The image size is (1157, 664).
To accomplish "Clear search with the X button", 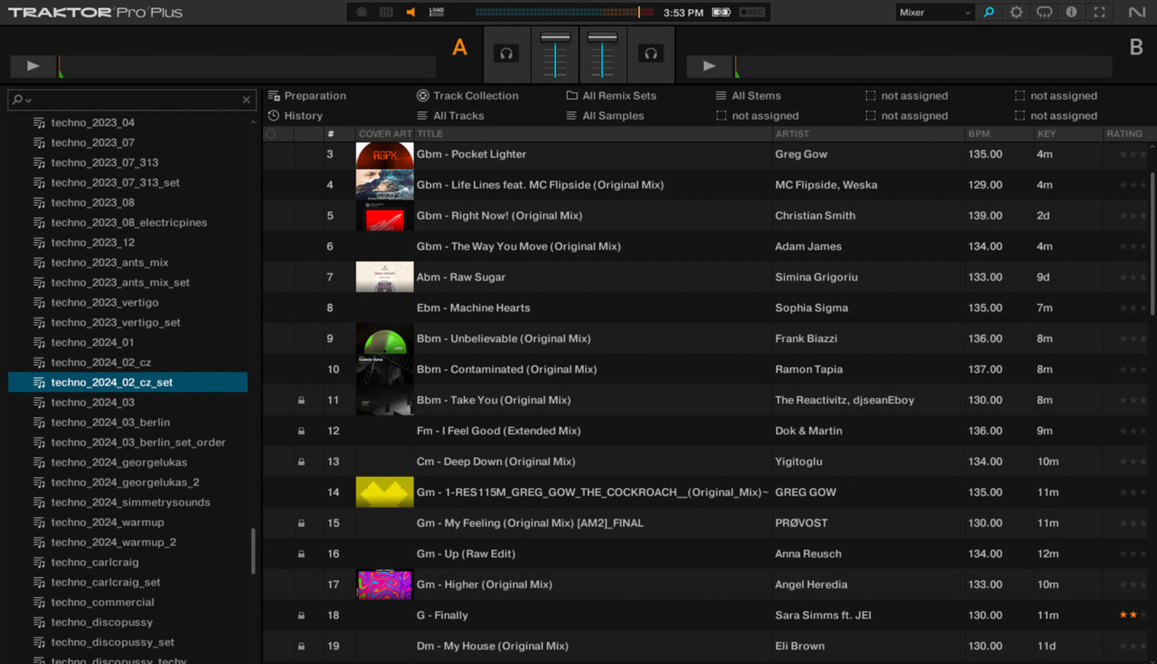I will coord(246,100).
